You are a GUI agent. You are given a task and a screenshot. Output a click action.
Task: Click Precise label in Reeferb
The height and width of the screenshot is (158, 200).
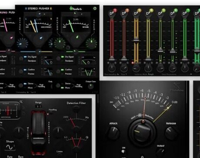[68, 74]
